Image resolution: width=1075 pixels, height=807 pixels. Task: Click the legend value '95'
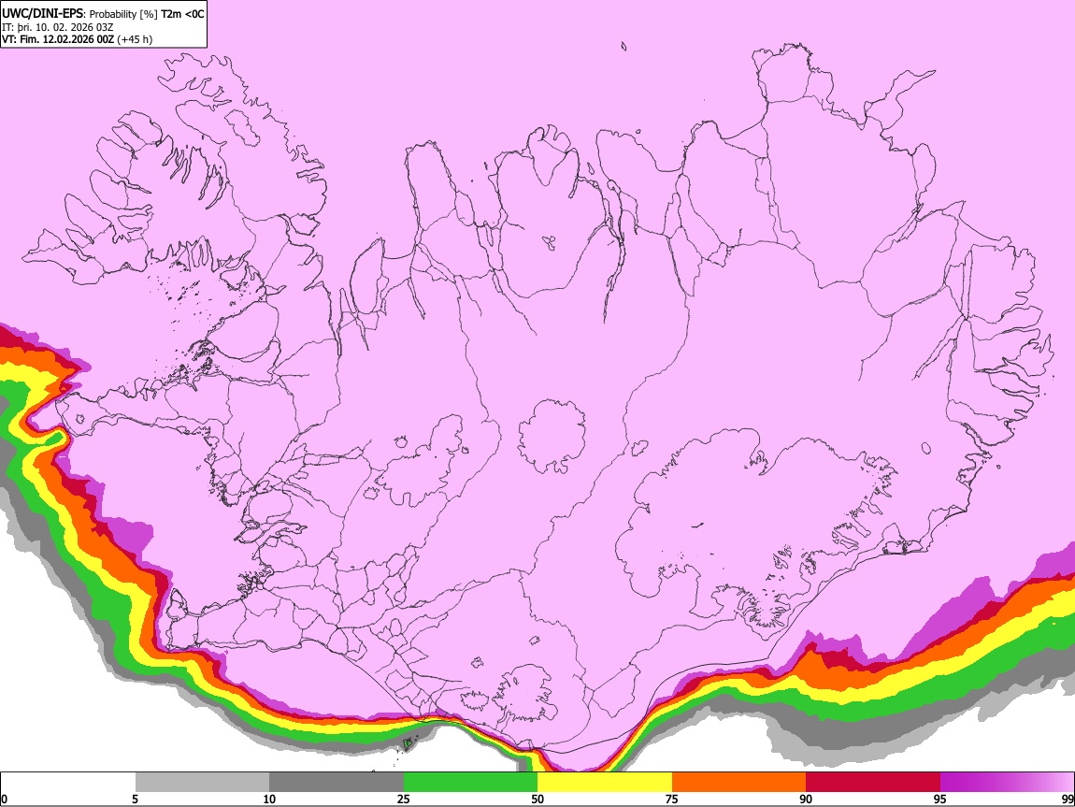click(940, 799)
